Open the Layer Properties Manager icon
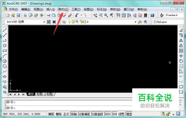Image resolution: width=186 pixels, height=118 pixels. pos(64,22)
